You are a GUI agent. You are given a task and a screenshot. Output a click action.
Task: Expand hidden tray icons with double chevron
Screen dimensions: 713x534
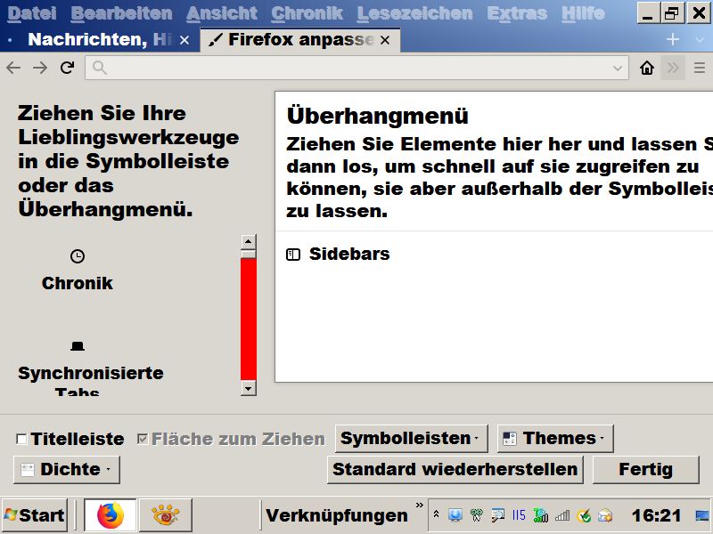436,514
